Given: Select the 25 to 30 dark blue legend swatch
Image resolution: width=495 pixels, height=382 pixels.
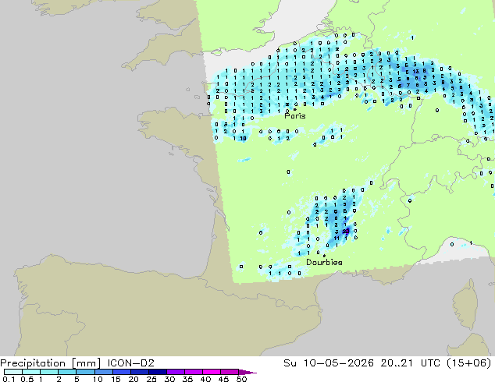Looking at the screenshot, I should tap(158, 372).
